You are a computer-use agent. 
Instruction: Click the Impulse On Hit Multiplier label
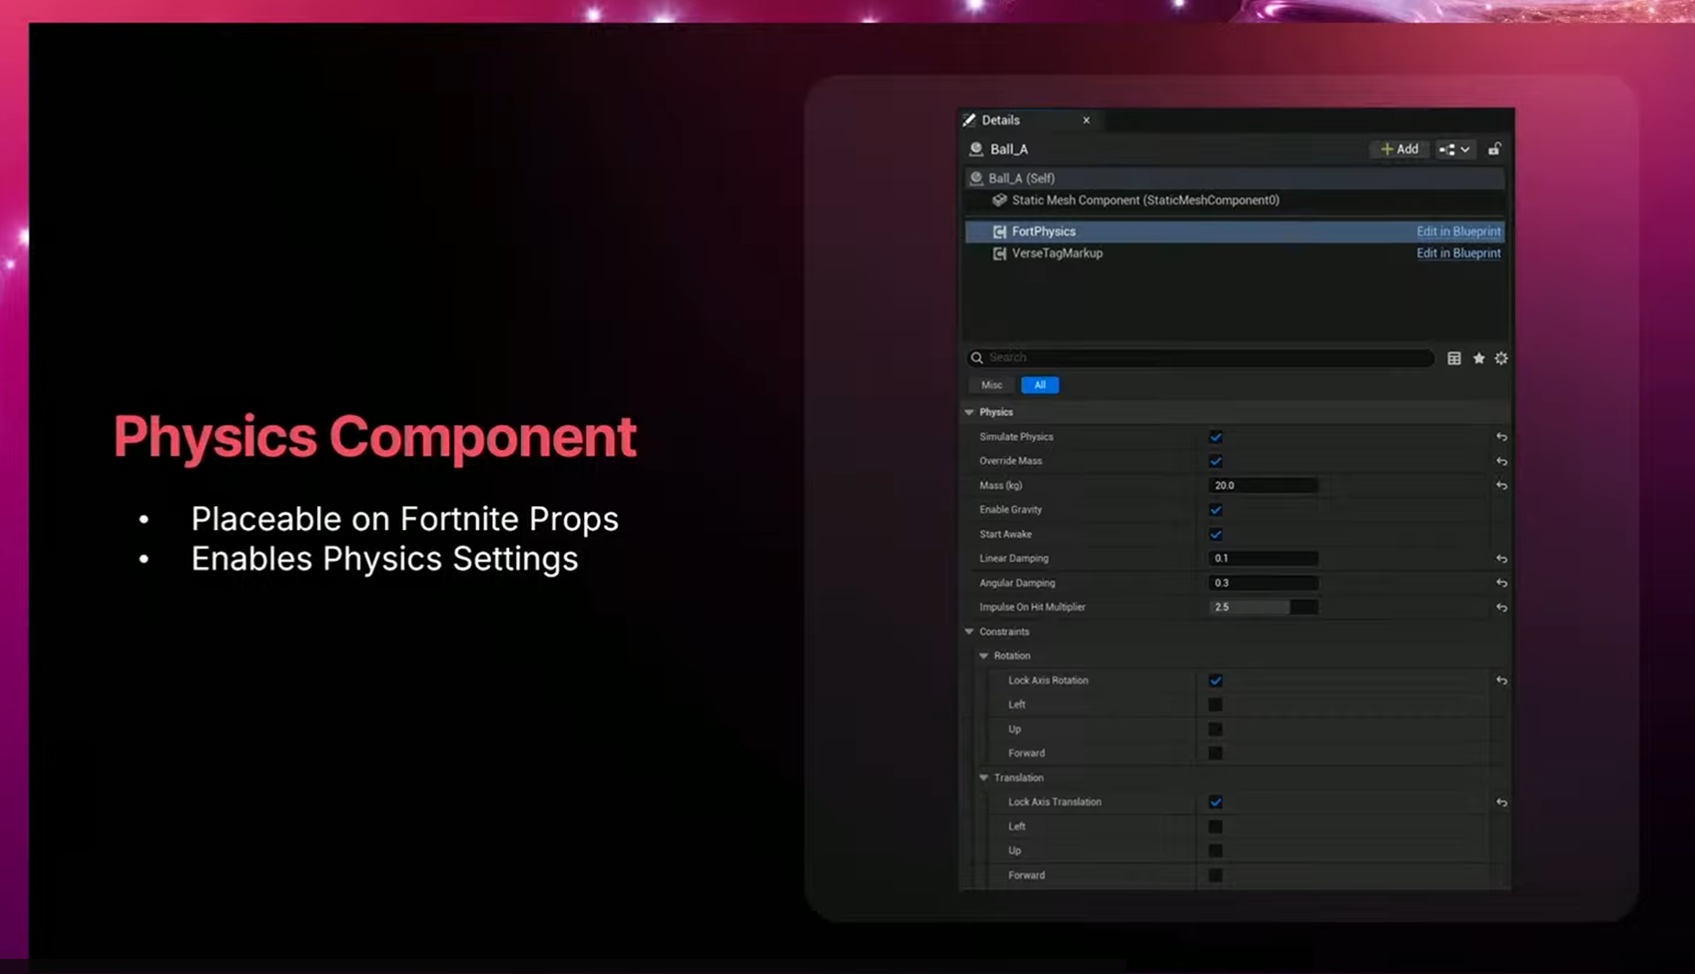[1032, 607]
